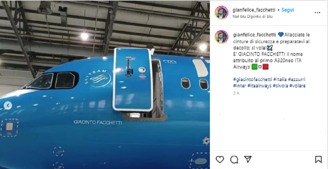Open comments with the speech bubble icon
The height and width of the screenshot is (169, 328).
(x=234, y=160)
